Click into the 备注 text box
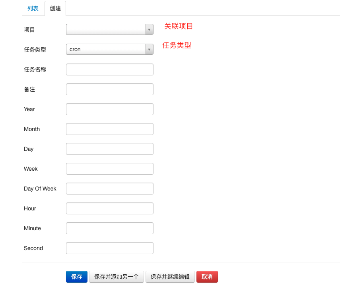Viewport: 340px width, 289px height. point(109,89)
